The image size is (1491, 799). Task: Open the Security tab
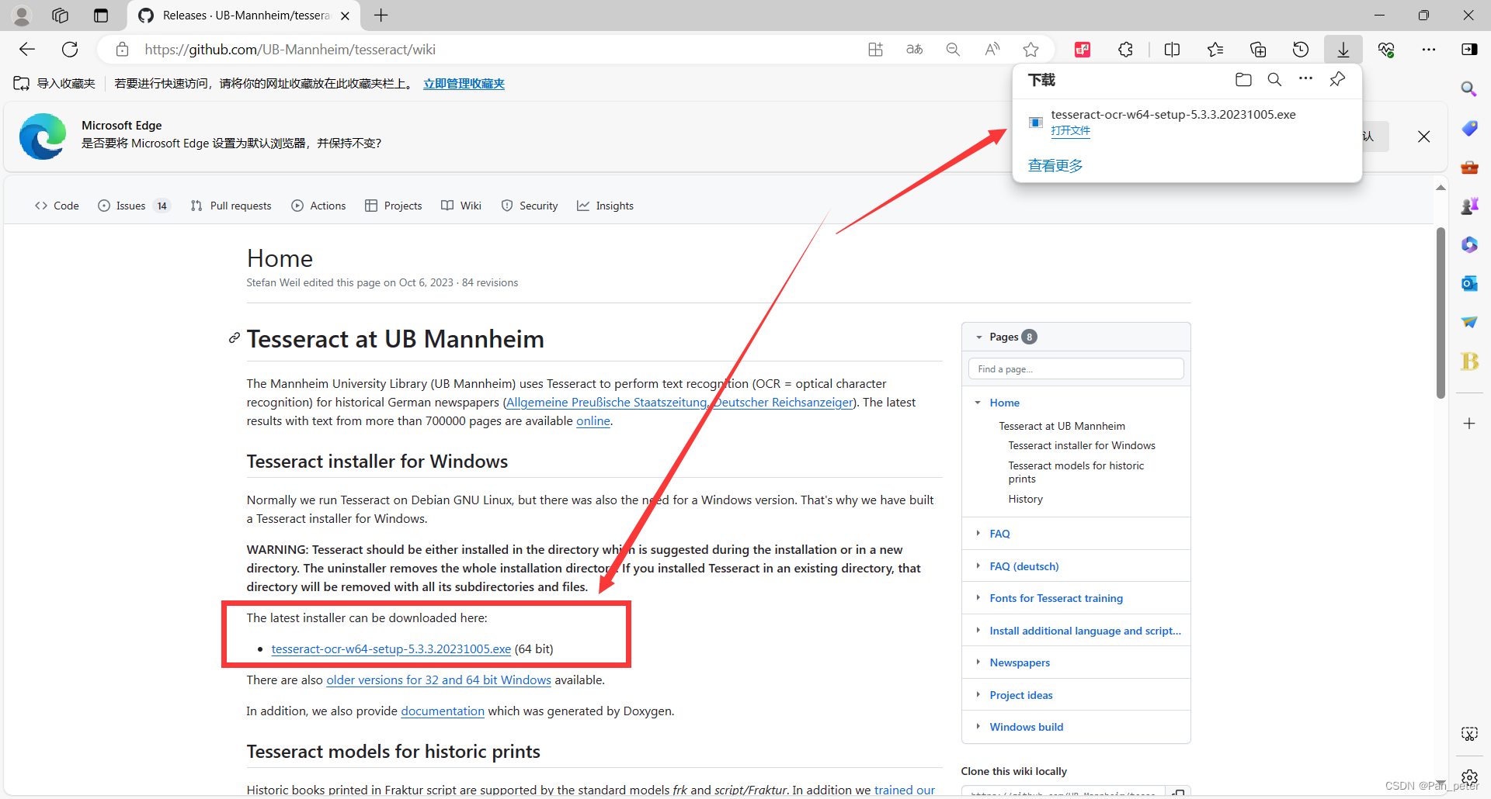click(530, 206)
